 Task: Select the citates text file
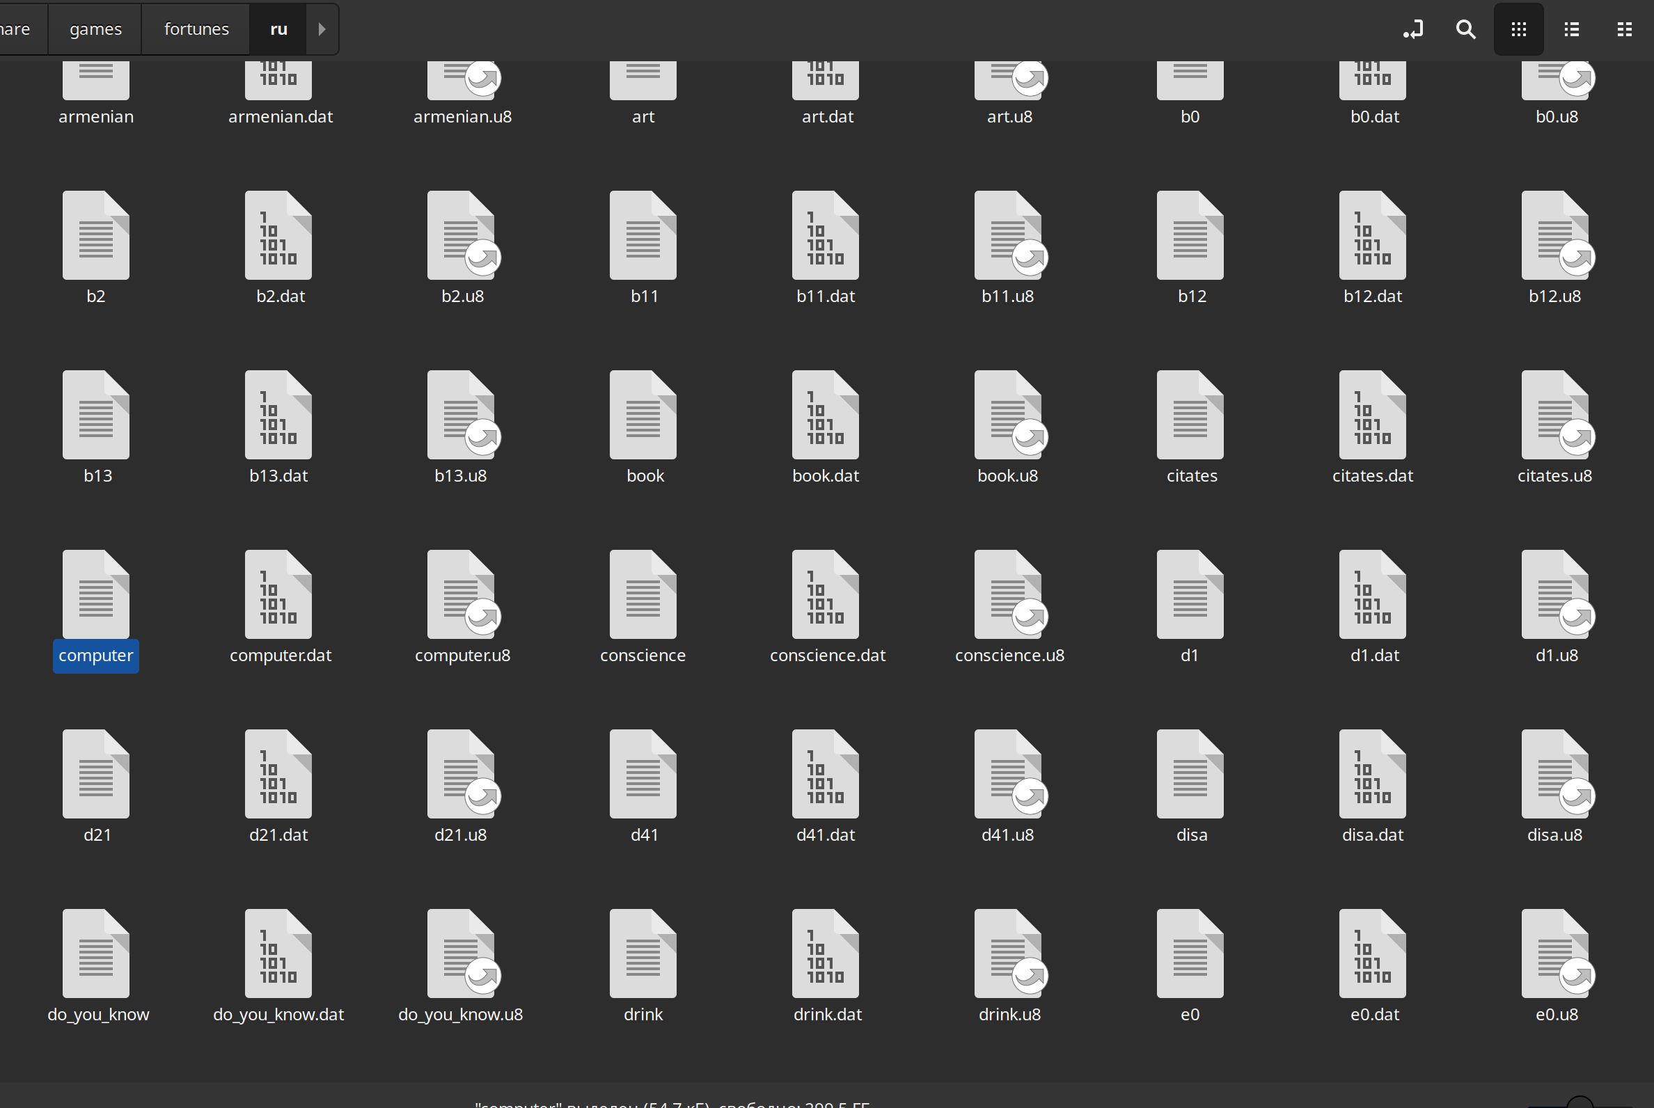[x=1190, y=415]
